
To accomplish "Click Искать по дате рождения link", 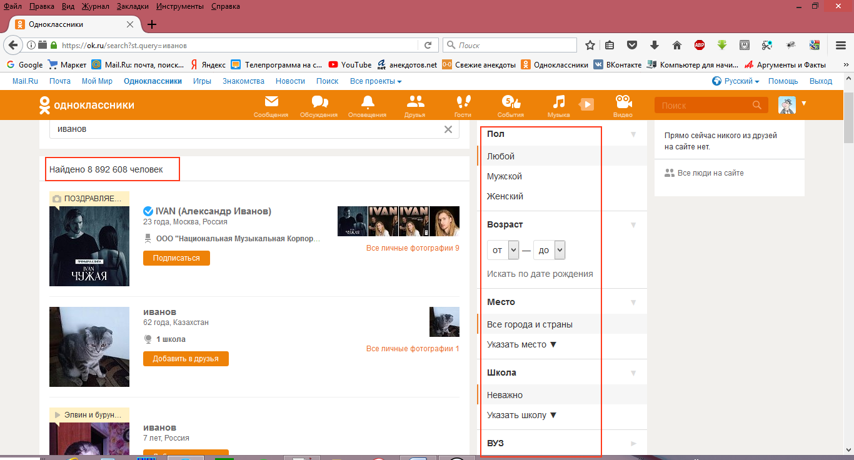I will [540, 274].
